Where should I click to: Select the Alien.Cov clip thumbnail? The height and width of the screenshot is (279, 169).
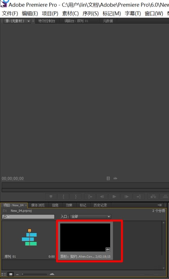85,237
